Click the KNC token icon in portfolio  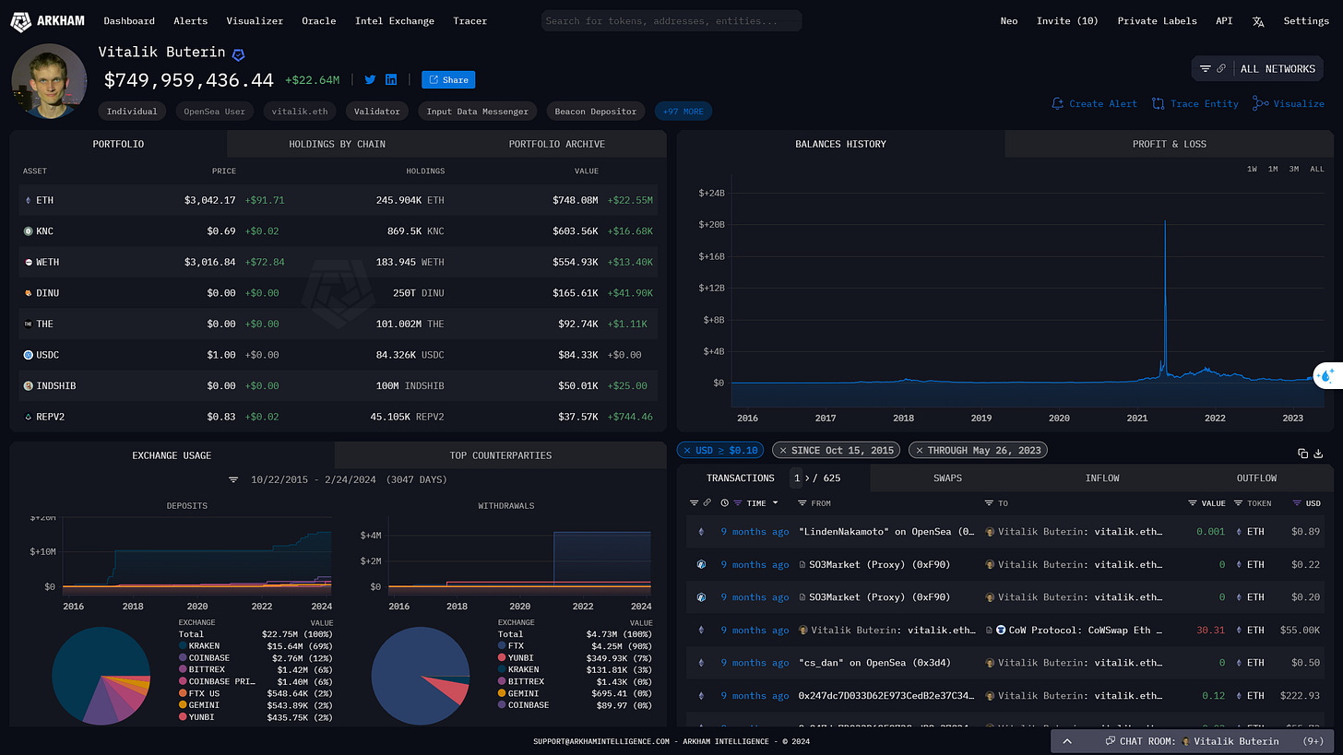coord(28,231)
